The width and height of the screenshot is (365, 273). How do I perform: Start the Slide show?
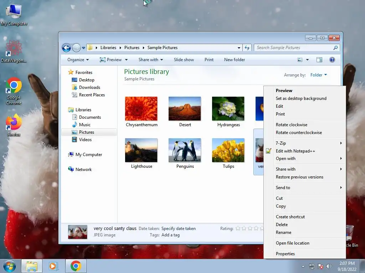[x=184, y=60]
